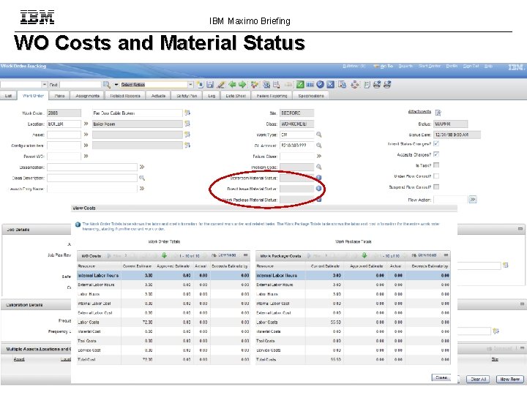Close the View Costs dialog
Screen dimensions: 527x395
pyautogui.click(x=441, y=378)
